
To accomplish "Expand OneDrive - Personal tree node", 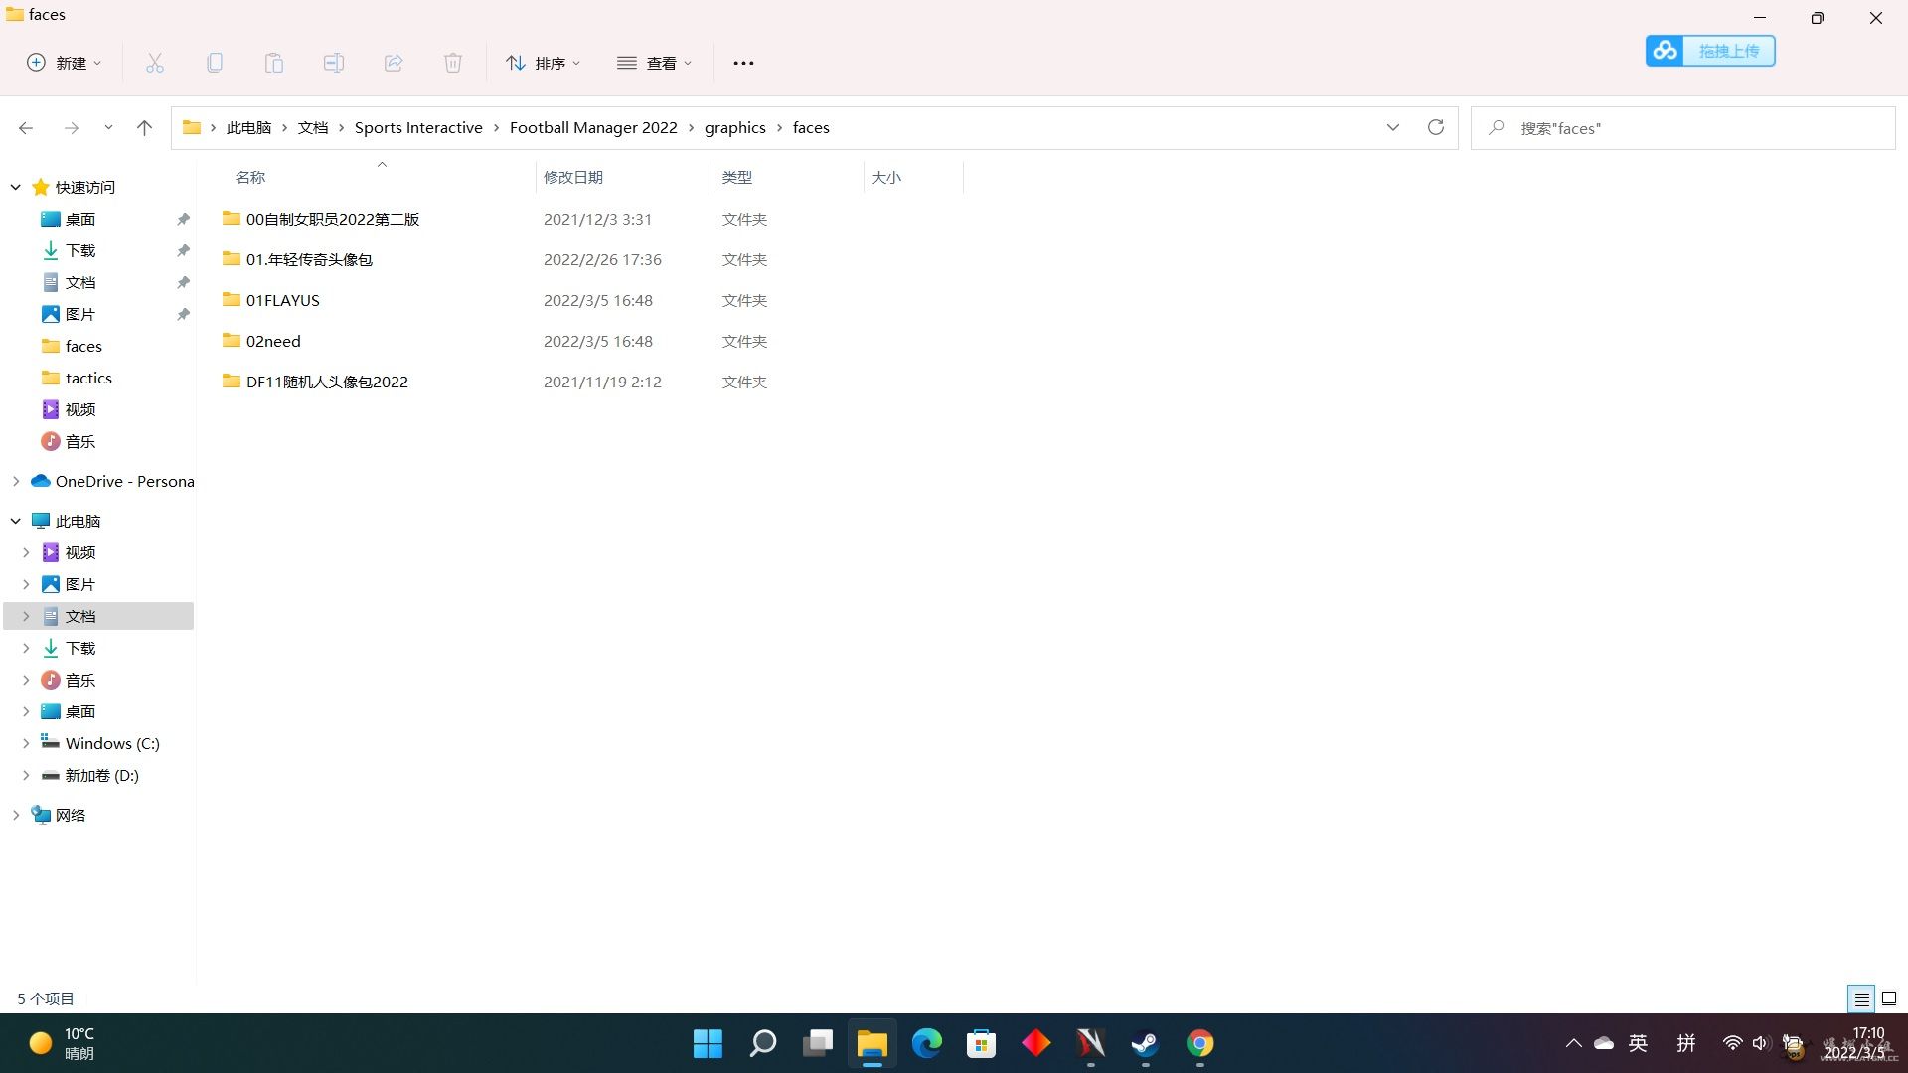I will [16, 481].
